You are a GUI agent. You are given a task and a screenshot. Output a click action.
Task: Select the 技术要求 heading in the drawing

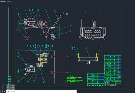71,76
